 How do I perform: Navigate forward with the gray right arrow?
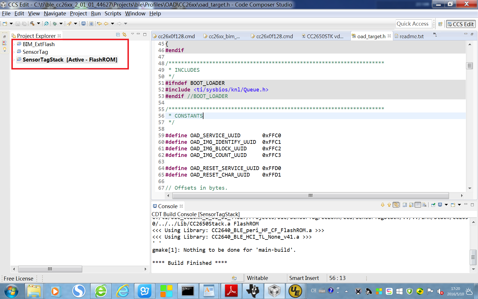click(119, 24)
